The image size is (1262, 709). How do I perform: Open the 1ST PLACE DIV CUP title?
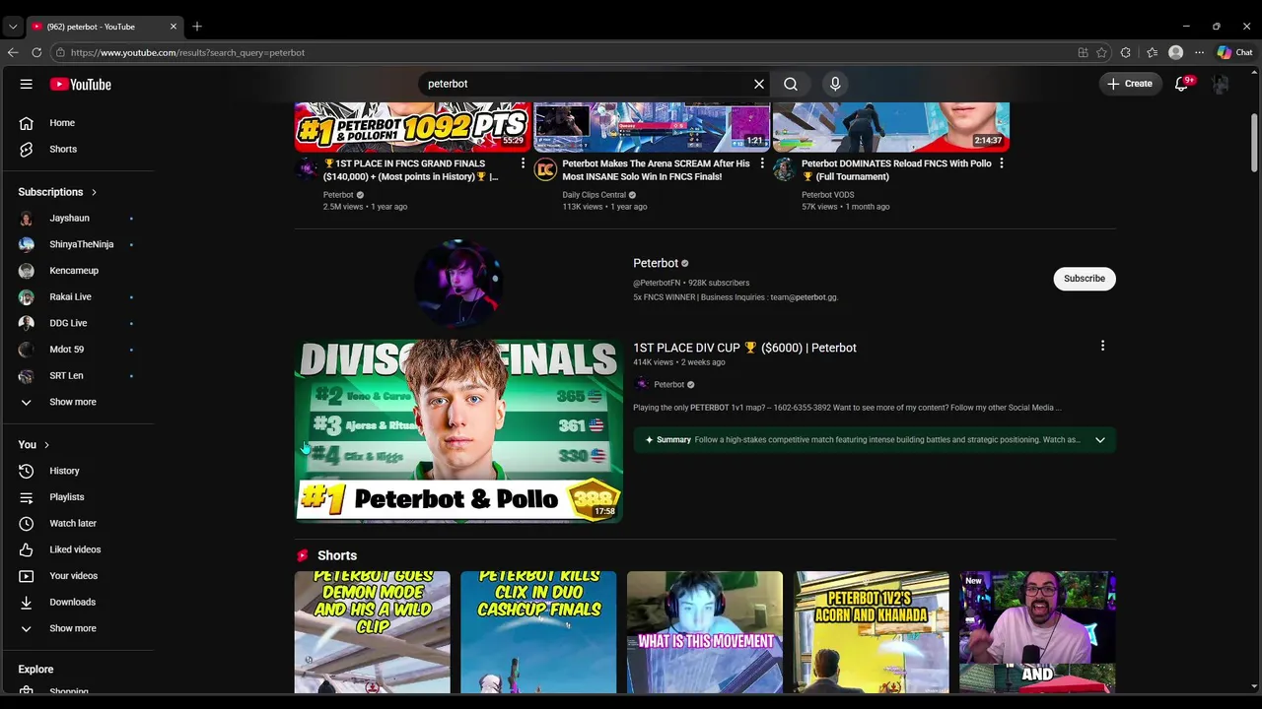[x=744, y=348]
